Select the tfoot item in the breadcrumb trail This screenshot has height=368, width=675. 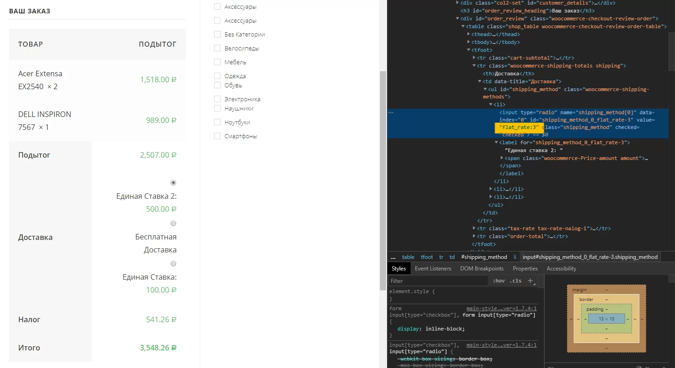[x=427, y=257]
